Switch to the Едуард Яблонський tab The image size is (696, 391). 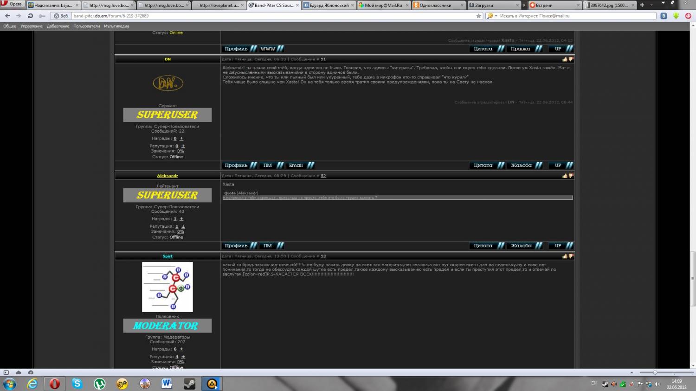click(x=329, y=5)
